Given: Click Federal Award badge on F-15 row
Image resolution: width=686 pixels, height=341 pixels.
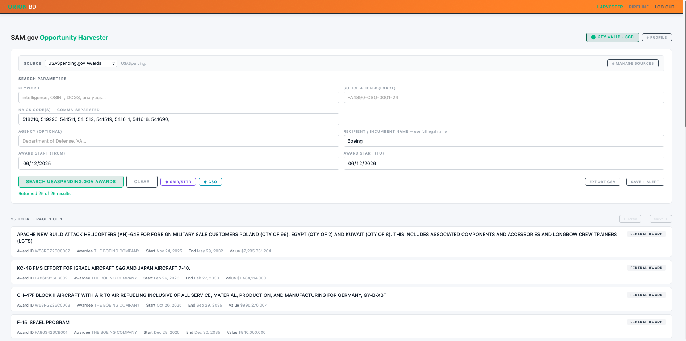Looking at the screenshot, I should point(646,322).
